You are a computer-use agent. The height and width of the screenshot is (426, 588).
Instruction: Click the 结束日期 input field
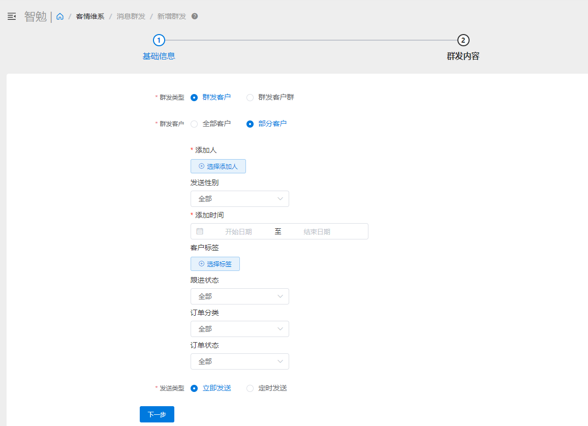(317, 232)
